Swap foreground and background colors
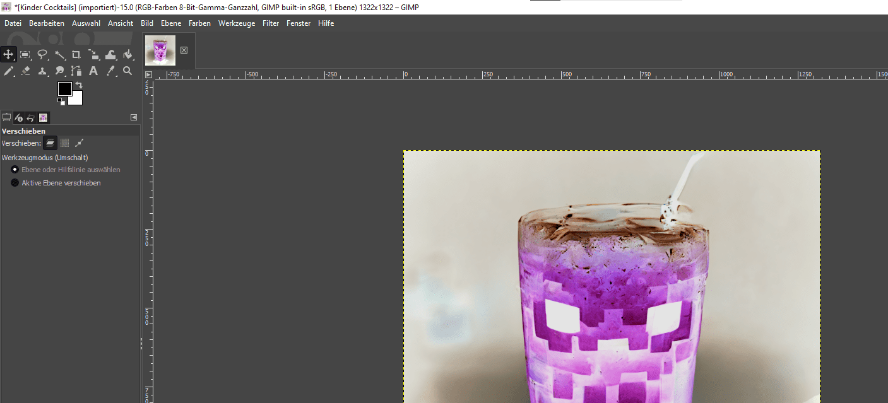The width and height of the screenshot is (888, 403). click(x=79, y=85)
